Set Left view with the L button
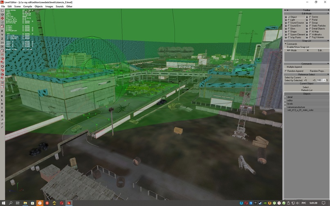The height and width of the screenshot is (206, 330). pyautogui.click(x=2, y=100)
